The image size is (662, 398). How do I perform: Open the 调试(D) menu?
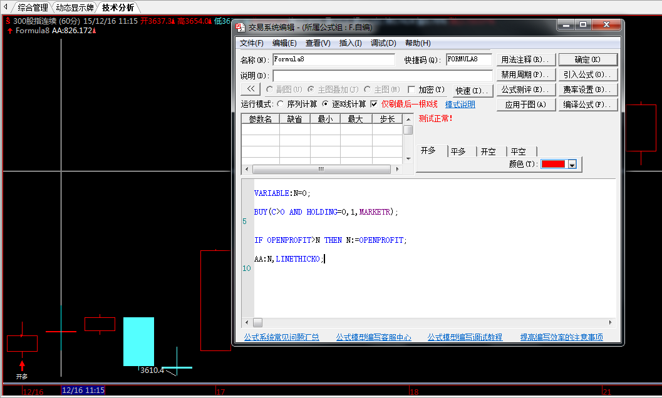pos(383,43)
